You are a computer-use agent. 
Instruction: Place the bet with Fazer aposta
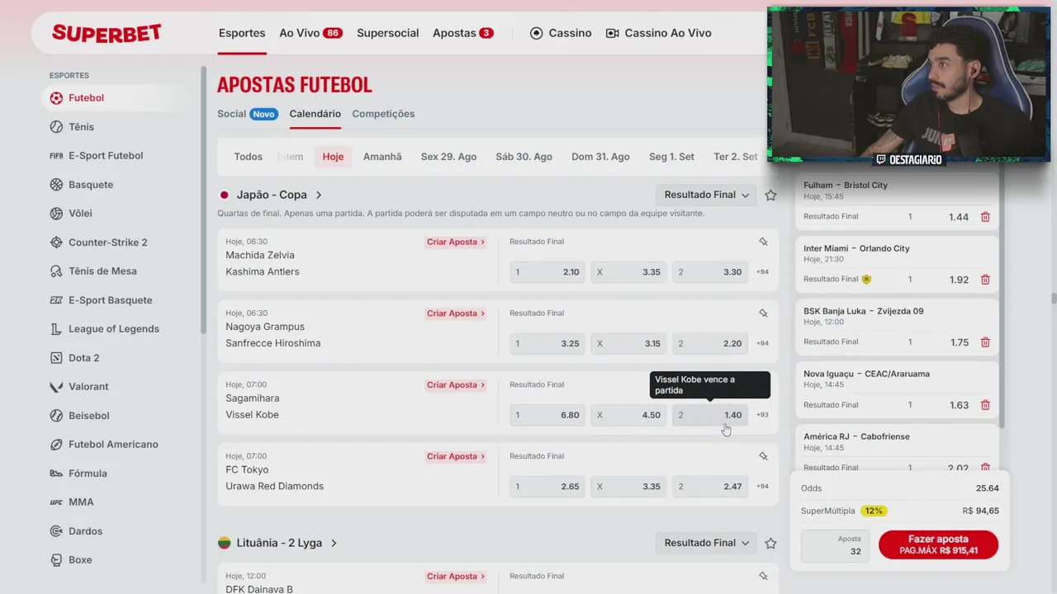[x=938, y=544]
